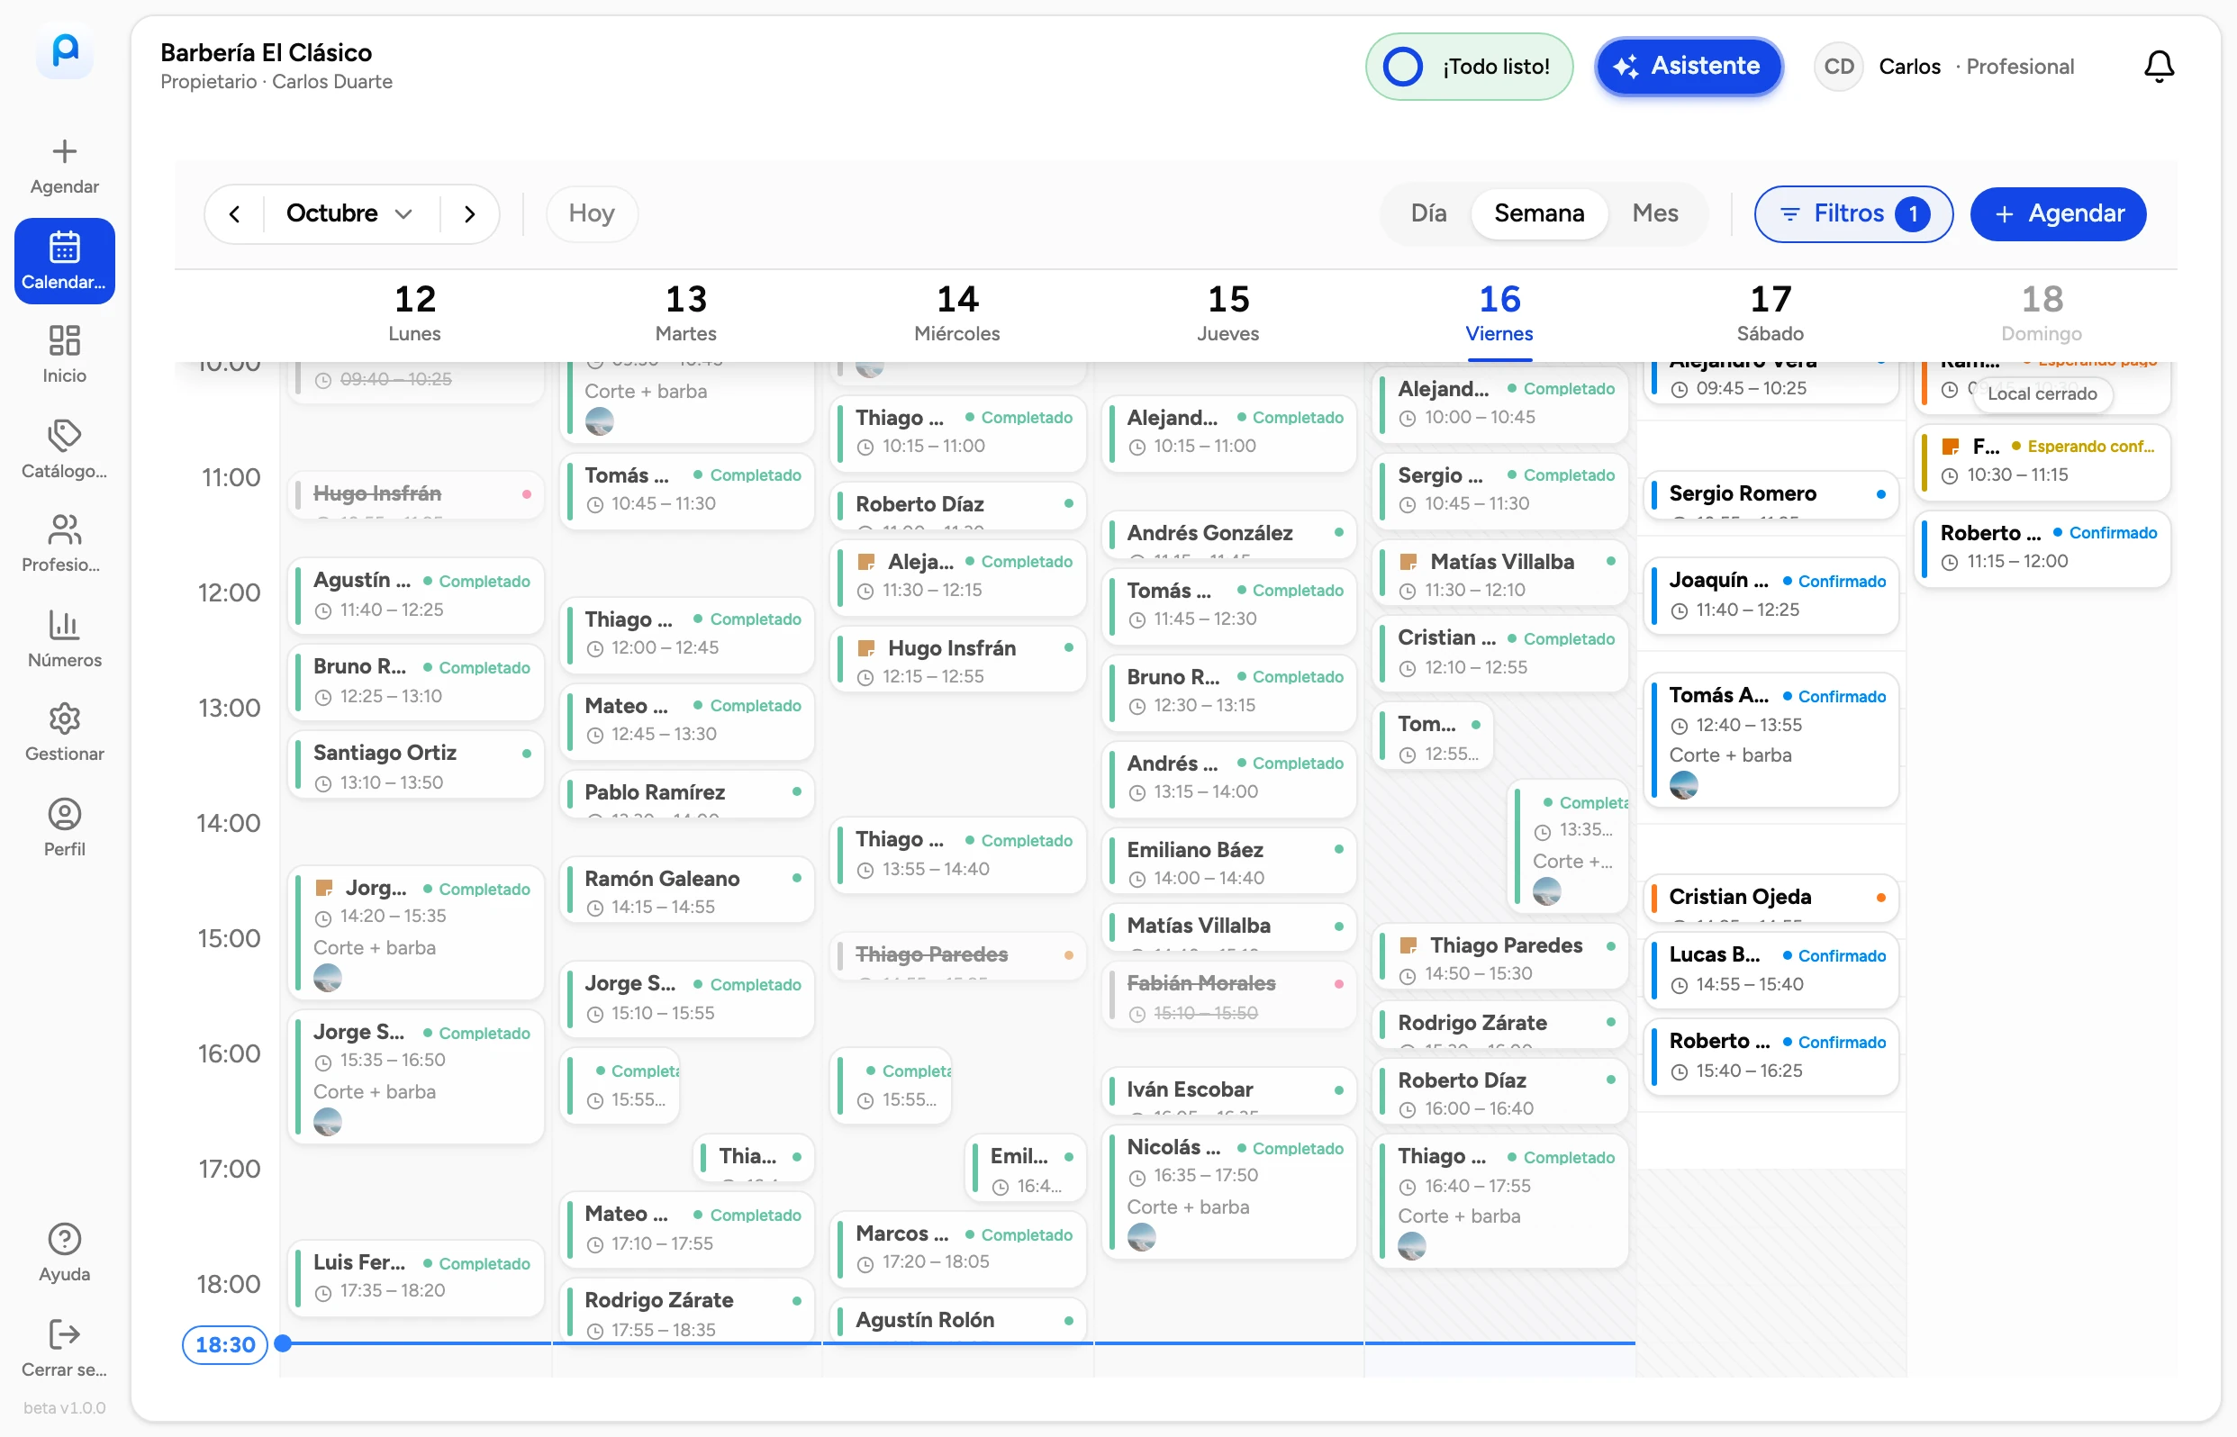Select the 17 Sábado day header
The image size is (2237, 1437).
pos(1770,314)
